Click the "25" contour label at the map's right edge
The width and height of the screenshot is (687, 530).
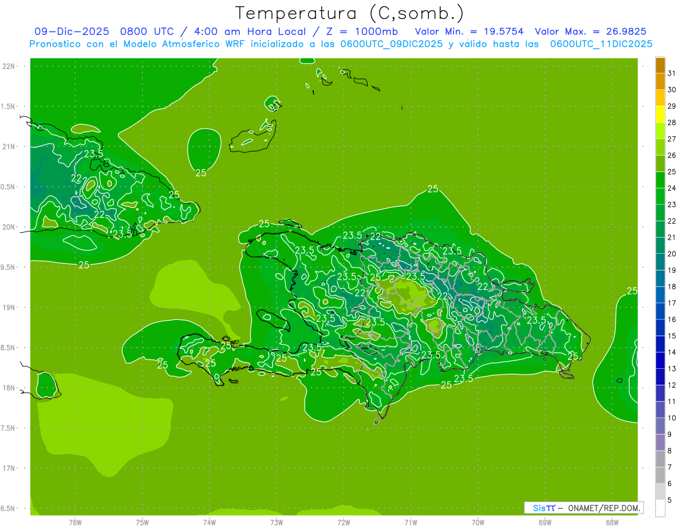tap(632, 291)
